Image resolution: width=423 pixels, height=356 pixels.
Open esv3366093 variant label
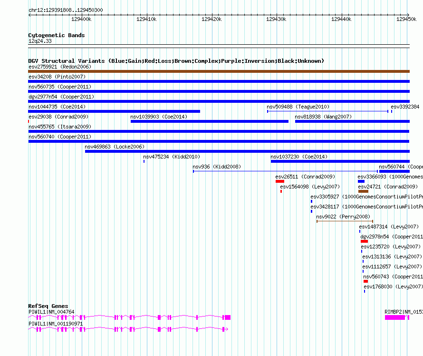(x=390, y=177)
